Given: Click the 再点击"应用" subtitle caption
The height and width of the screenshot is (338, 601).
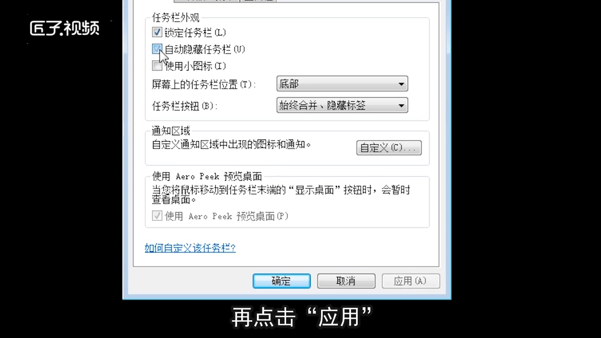Looking at the screenshot, I should 302,317.
